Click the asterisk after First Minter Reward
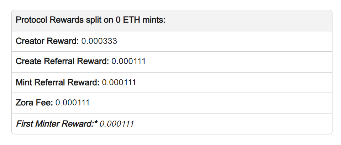This screenshot has width=341, height=145. coord(96,123)
